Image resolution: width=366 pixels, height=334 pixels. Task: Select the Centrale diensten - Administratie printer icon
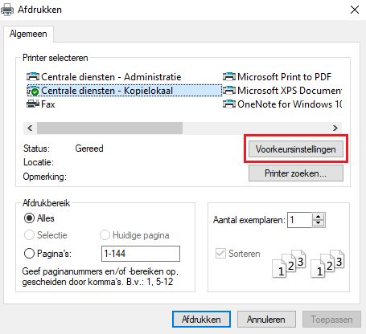tap(33, 77)
